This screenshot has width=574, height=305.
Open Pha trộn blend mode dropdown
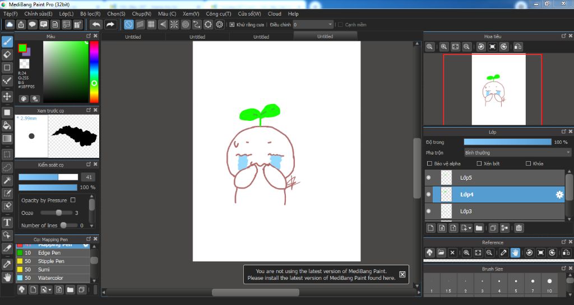click(517, 153)
